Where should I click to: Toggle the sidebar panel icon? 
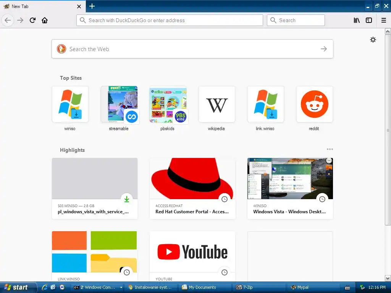(x=369, y=20)
